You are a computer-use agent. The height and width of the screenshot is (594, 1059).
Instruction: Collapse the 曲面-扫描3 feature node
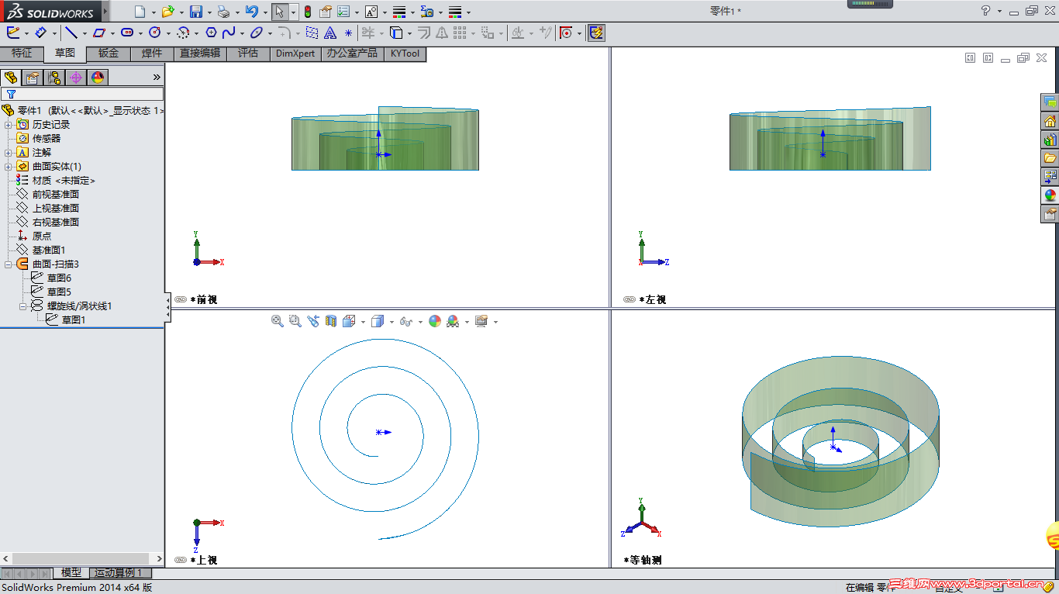point(9,264)
